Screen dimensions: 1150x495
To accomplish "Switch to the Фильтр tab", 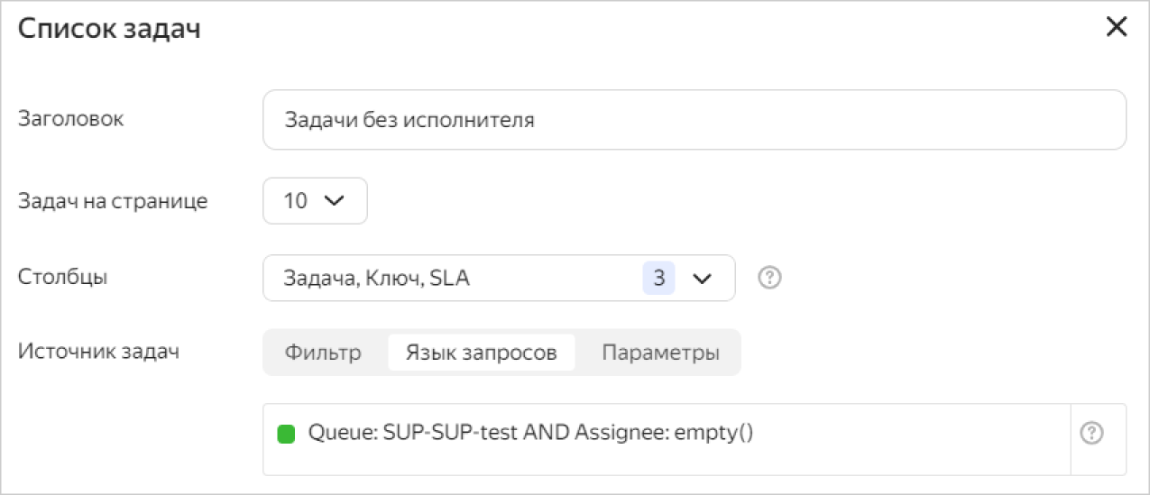I will click(x=323, y=353).
